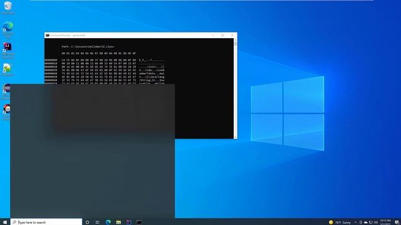Viewport: 401px width, 225px height.
Task: Close the Command Prompt window
Action: 232,35
